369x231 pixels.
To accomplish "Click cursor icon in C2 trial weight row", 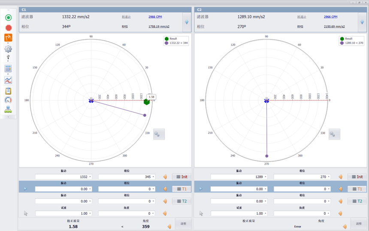I will coord(201,213).
